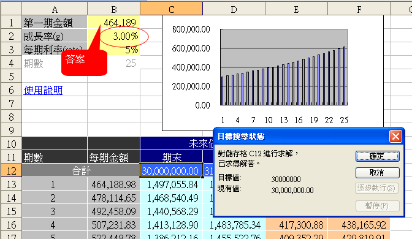Viewport: 412px width, 239px height.
Task: Click the chart x-axis label 25
Action: click(344, 120)
